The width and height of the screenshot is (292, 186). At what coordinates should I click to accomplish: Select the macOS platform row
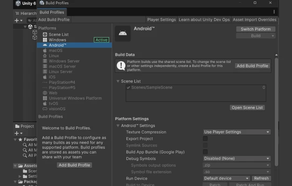point(74,51)
